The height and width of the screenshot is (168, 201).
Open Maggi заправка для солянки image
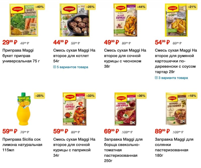176,109
